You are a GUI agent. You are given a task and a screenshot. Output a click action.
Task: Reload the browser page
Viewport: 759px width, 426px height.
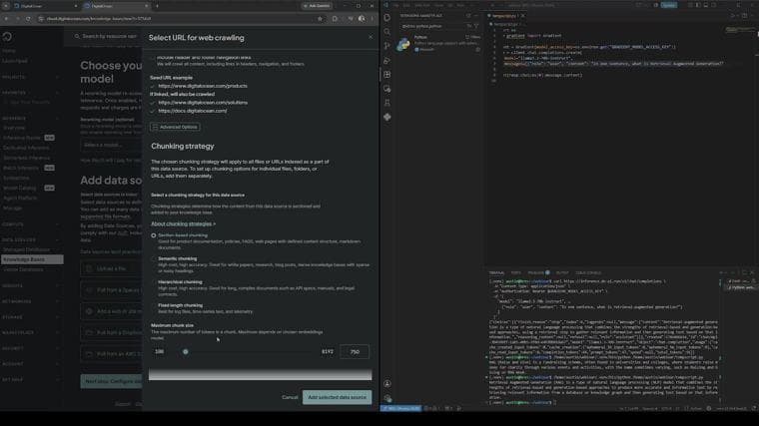point(28,19)
